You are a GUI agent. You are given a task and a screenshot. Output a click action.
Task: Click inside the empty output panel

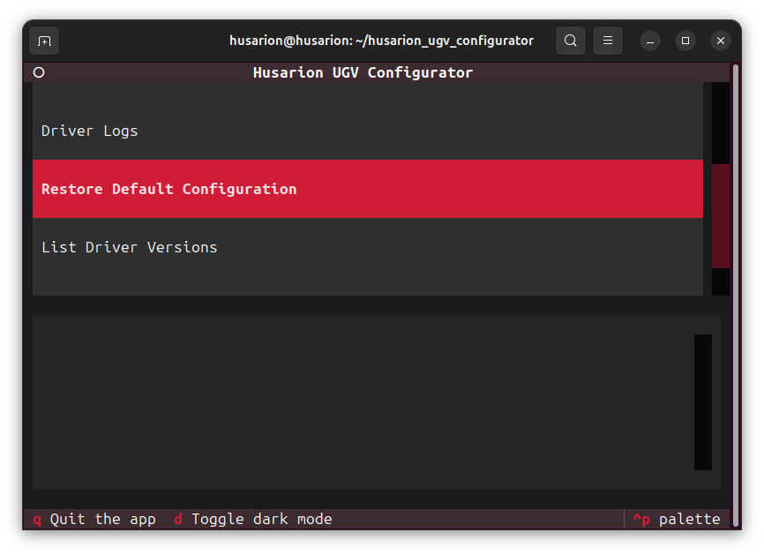pos(353,401)
